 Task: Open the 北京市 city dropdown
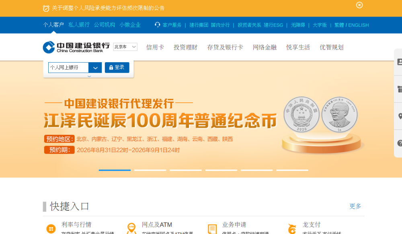(x=125, y=47)
